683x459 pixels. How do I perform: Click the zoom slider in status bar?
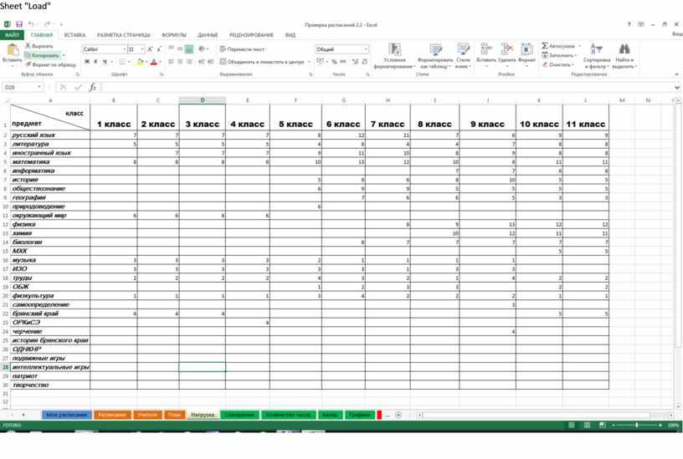[x=638, y=425]
